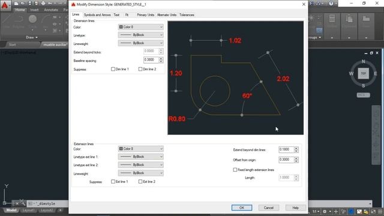The image size is (384, 216).
Task: Click the Help question mark icon in title bar
Action: [331, 4]
